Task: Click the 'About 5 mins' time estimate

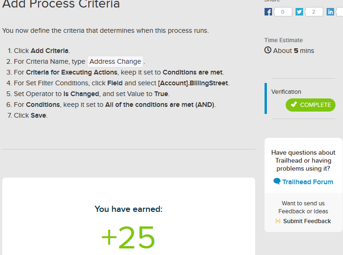Action: (294, 51)
